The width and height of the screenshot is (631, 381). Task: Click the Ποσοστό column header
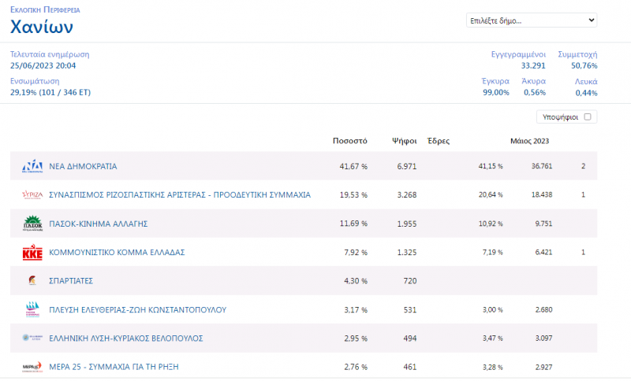click(351, 141)
